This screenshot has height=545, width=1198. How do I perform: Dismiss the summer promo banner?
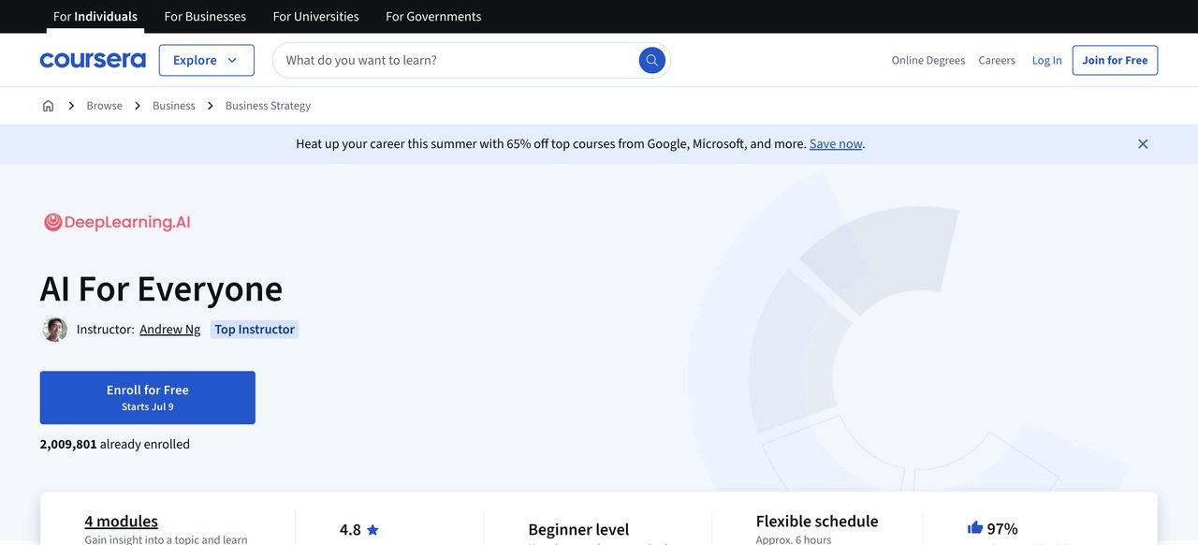point(1143,144)
